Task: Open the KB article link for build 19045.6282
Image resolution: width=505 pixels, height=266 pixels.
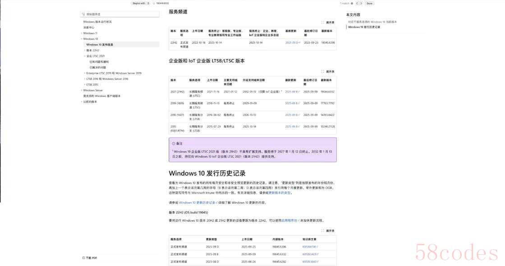Action: point(310,261)
